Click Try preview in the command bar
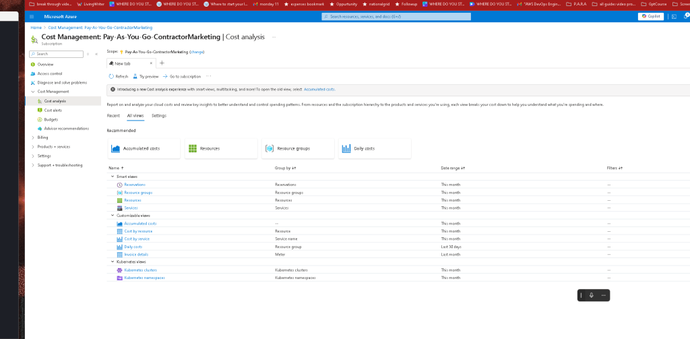This screenshot has width=690, height=339. click(x=146, y=76)
